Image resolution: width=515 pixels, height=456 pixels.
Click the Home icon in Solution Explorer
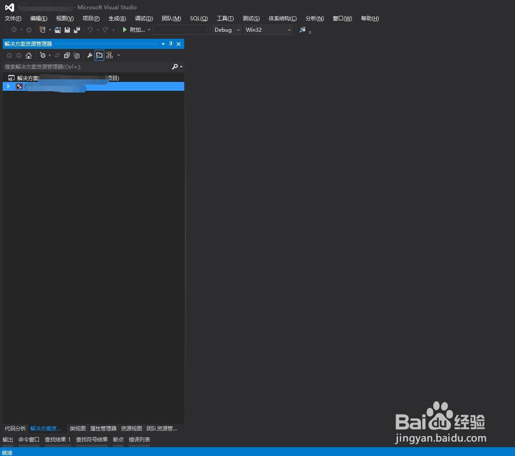[29, 55]
